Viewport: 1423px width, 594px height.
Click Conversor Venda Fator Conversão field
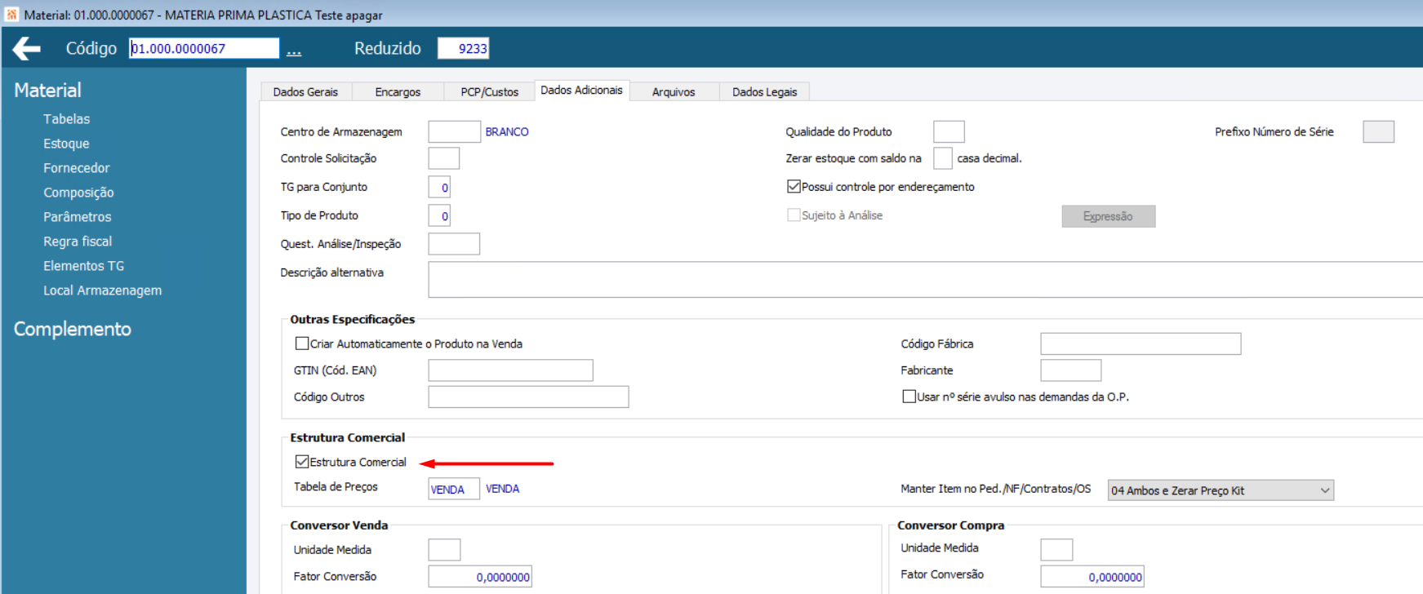[480, 577]
